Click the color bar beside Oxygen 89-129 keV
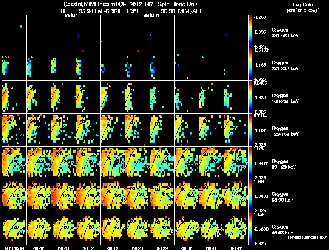The height and width of the screenshot is (250, 329). tap(250, 163)
